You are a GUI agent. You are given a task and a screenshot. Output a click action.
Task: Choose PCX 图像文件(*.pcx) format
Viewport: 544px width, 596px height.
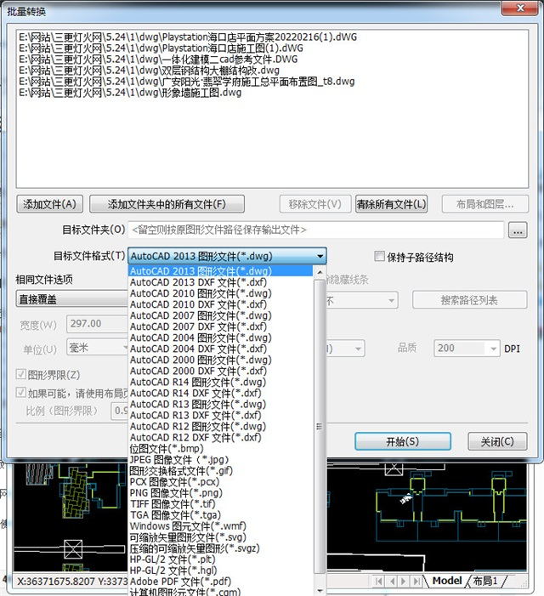point(221,481)
